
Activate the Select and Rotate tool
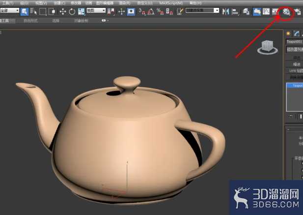(x=72, y=12)
